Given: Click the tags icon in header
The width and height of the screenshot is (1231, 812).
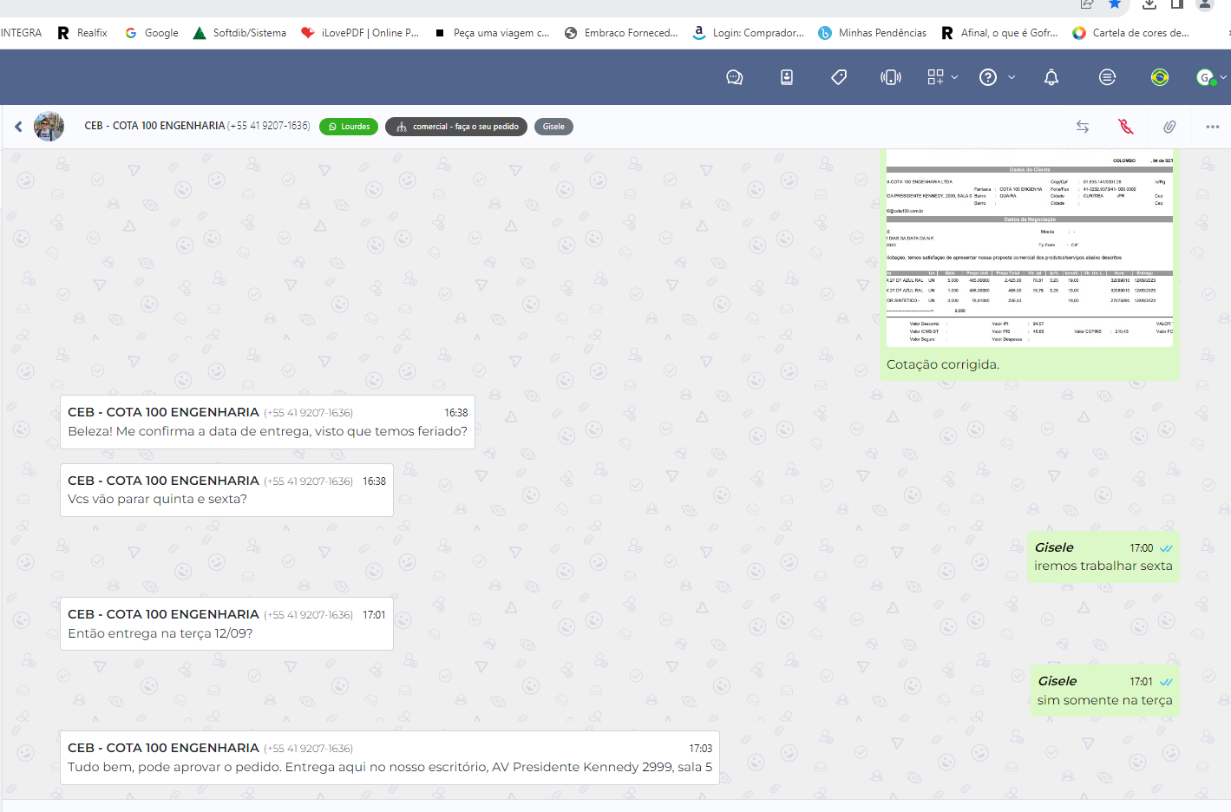Looking at the screenshot, I should click(838, 77).
